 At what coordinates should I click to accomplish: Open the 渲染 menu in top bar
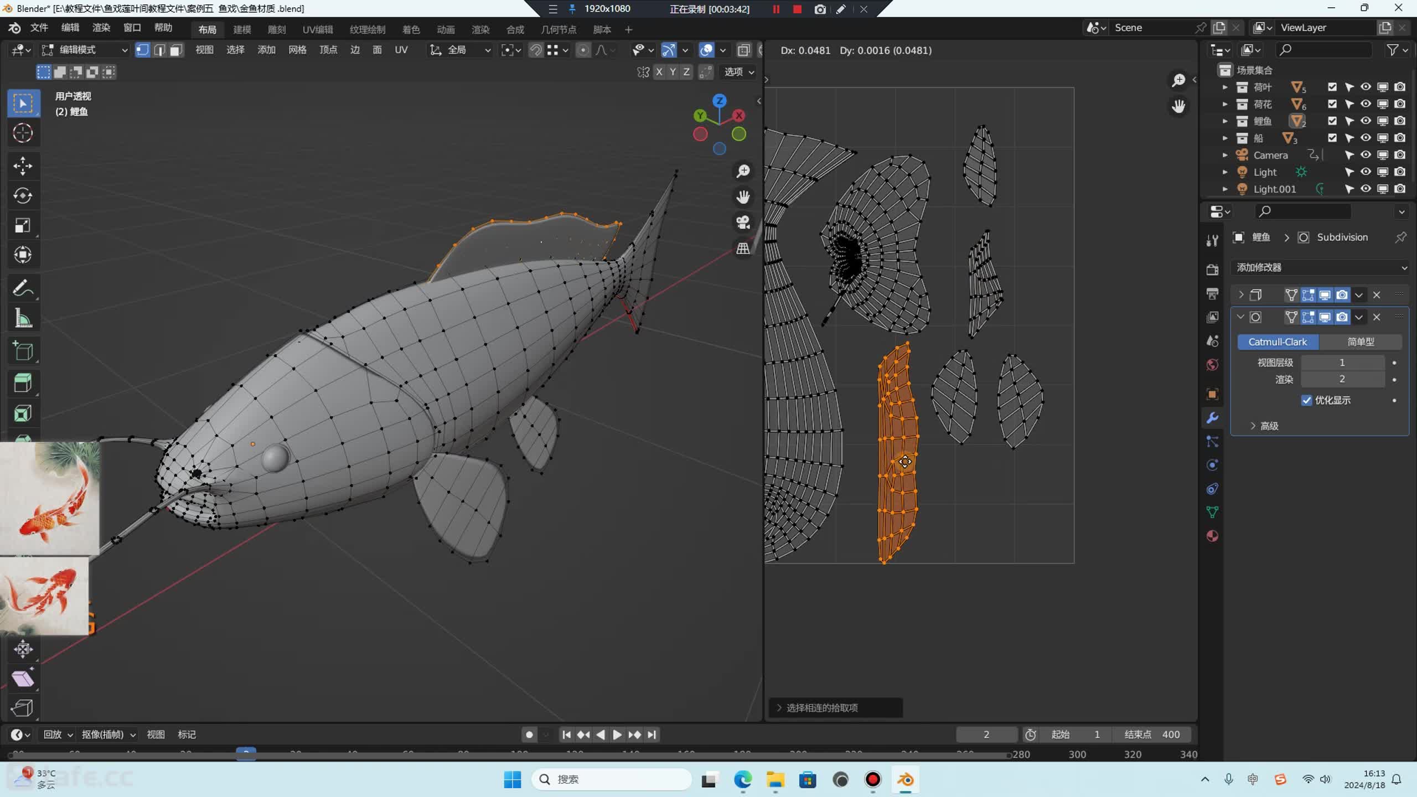101,28
